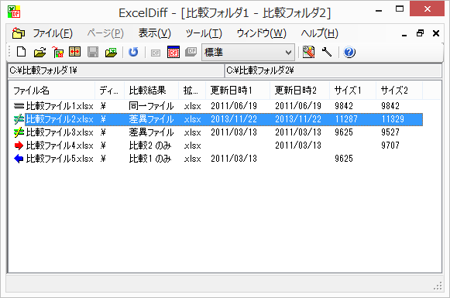The height and width of the screenshot is (298, 450).
Task: Select the 比較ファイル3.xlsx file name
Action: [x=60, y=132]
